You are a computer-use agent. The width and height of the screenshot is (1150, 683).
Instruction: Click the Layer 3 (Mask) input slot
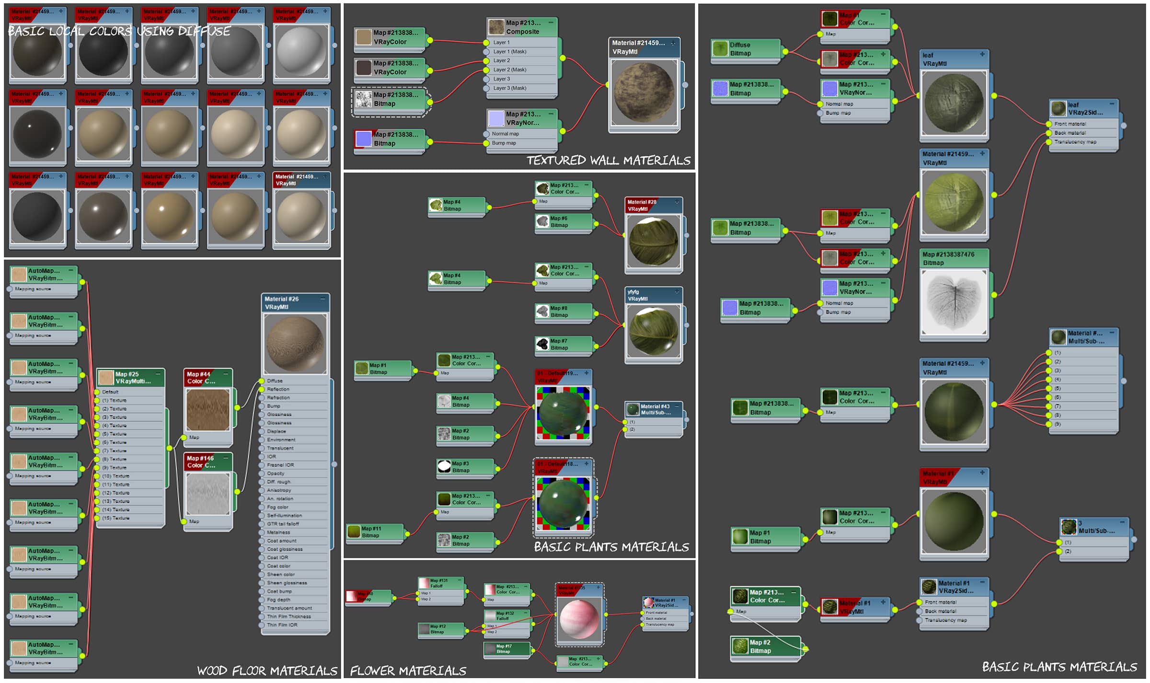coord(486,88)
